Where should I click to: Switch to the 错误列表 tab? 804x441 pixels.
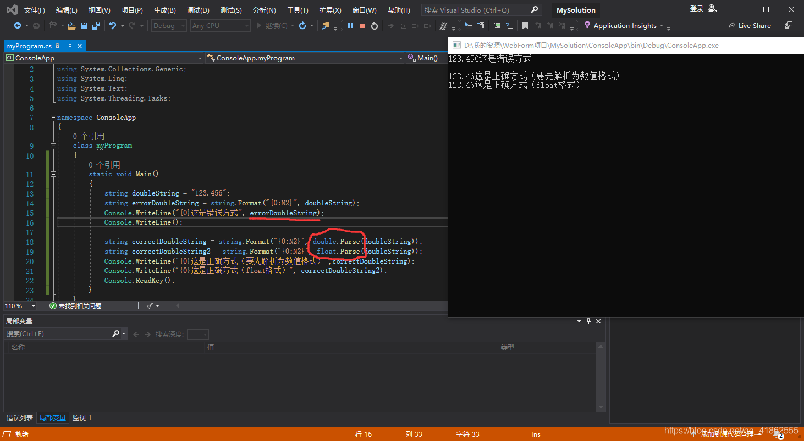click(19, 418)
